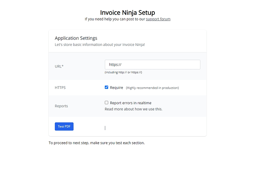The height and width of the screenshot is (171, 267).
Task: Click the text cursor beside Test PDF
Action: point(105,128)
